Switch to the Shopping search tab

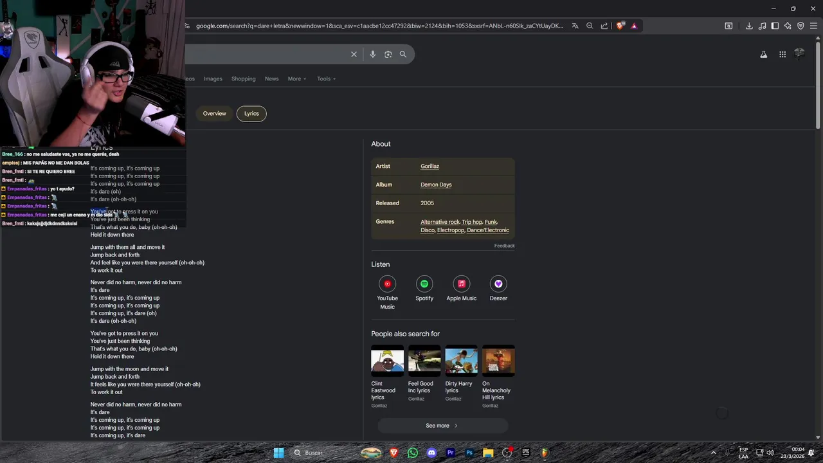coord(244,79)
